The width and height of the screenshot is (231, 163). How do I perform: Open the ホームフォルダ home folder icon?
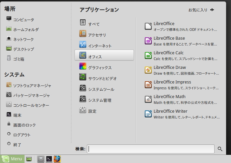pos(9,29)
